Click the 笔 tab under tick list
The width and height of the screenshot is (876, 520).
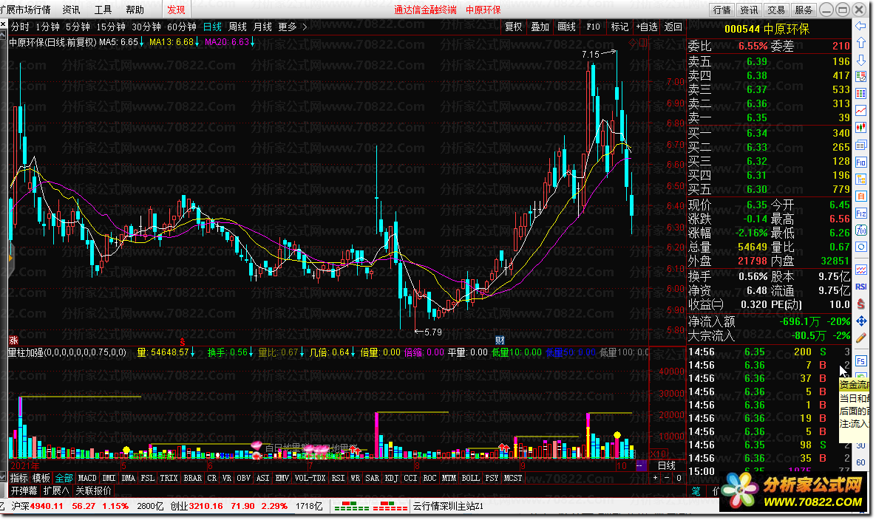click(x=696, y=491)
